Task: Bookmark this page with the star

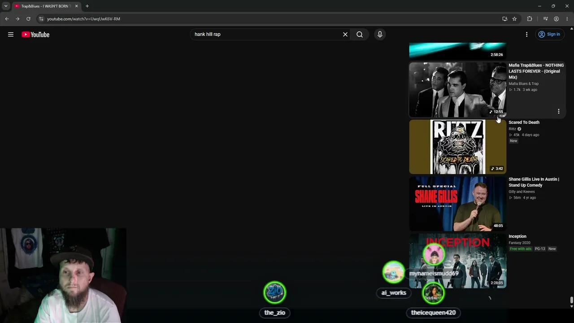Action: coord(514,19)
